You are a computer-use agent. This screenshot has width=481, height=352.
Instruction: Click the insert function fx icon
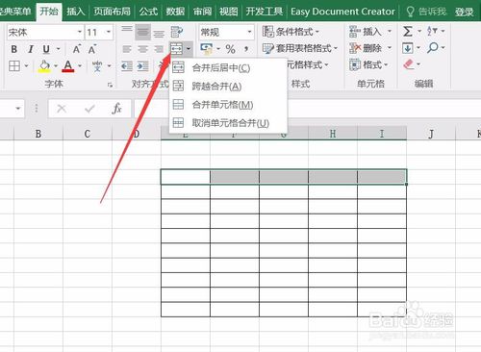[116, 109]
